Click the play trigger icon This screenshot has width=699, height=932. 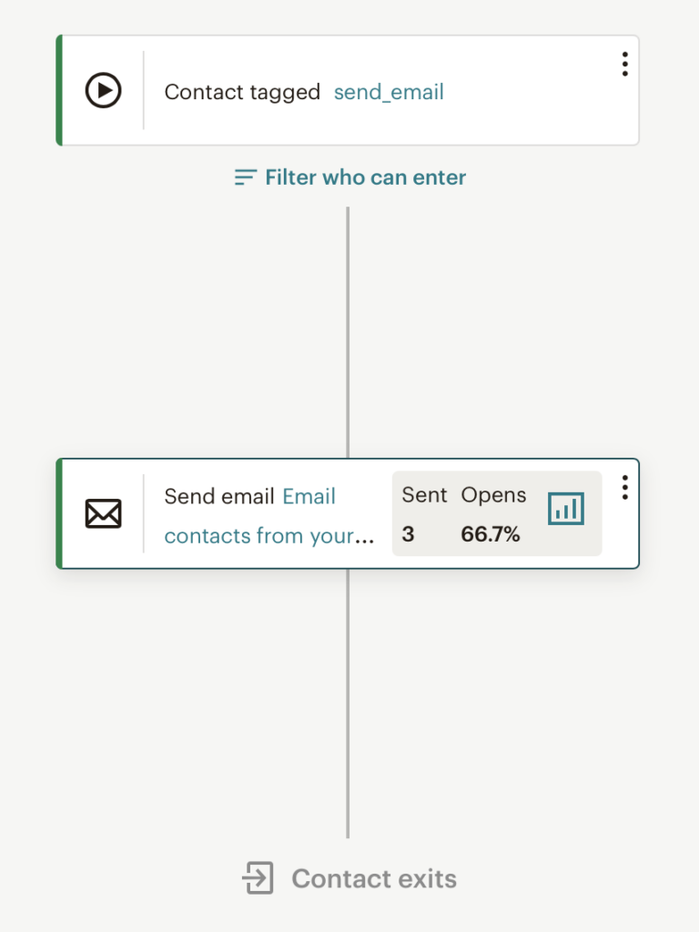coord(103,91)
